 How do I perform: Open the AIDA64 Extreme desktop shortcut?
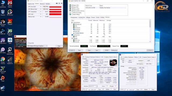[10, 4]
